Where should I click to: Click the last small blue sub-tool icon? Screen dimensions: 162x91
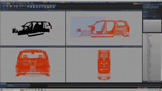pos(54,7)
